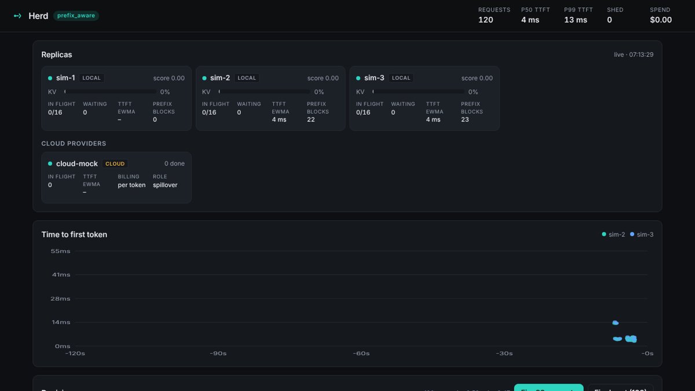Click the 28ms y-axis label
The image size is (695, 391).
click(61, 299)
